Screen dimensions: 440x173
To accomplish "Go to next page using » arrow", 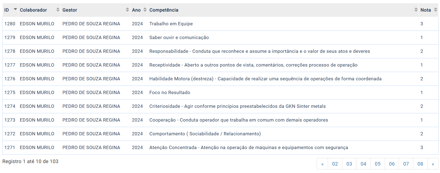I will pos(433,164).
